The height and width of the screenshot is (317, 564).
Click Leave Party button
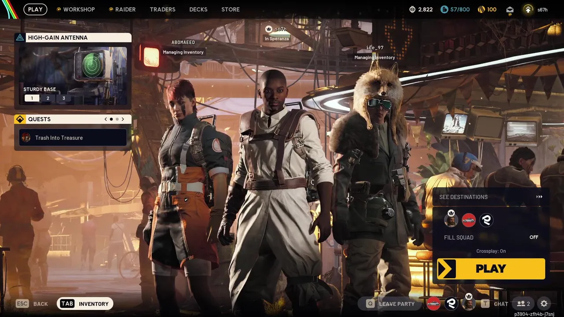pyautogui.click(x=390, y=304)
